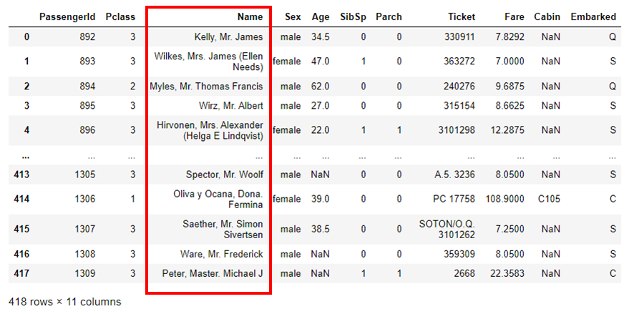This screenshot has height=314, width=629.
Task: Click age value 34.5
Action: click(x=320, y=37)
